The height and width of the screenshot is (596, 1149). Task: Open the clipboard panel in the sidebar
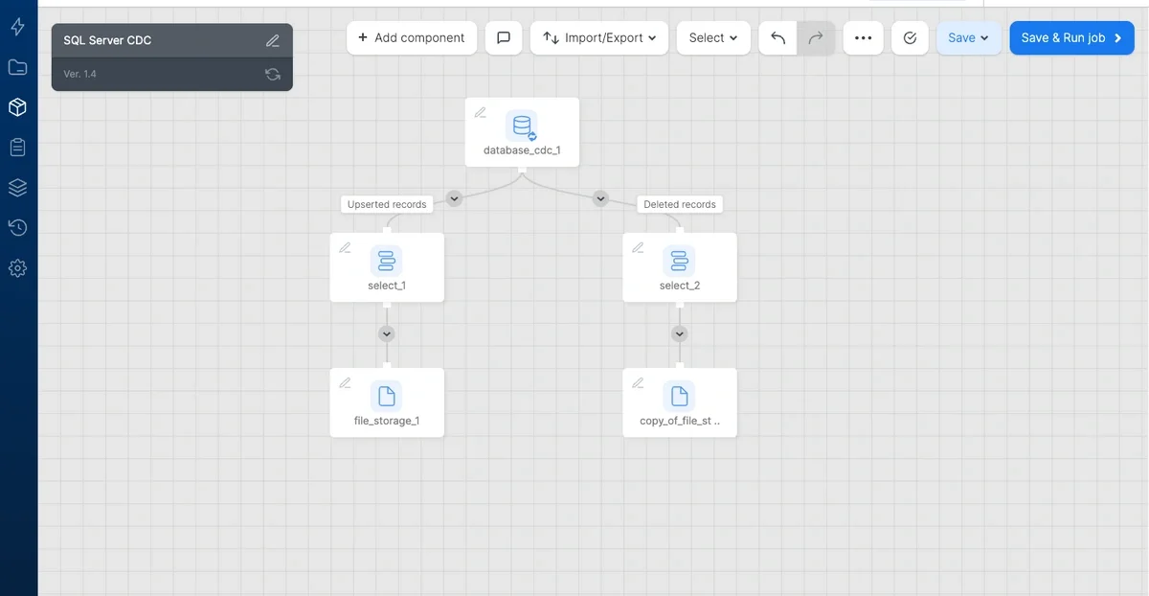coord(17,147)
